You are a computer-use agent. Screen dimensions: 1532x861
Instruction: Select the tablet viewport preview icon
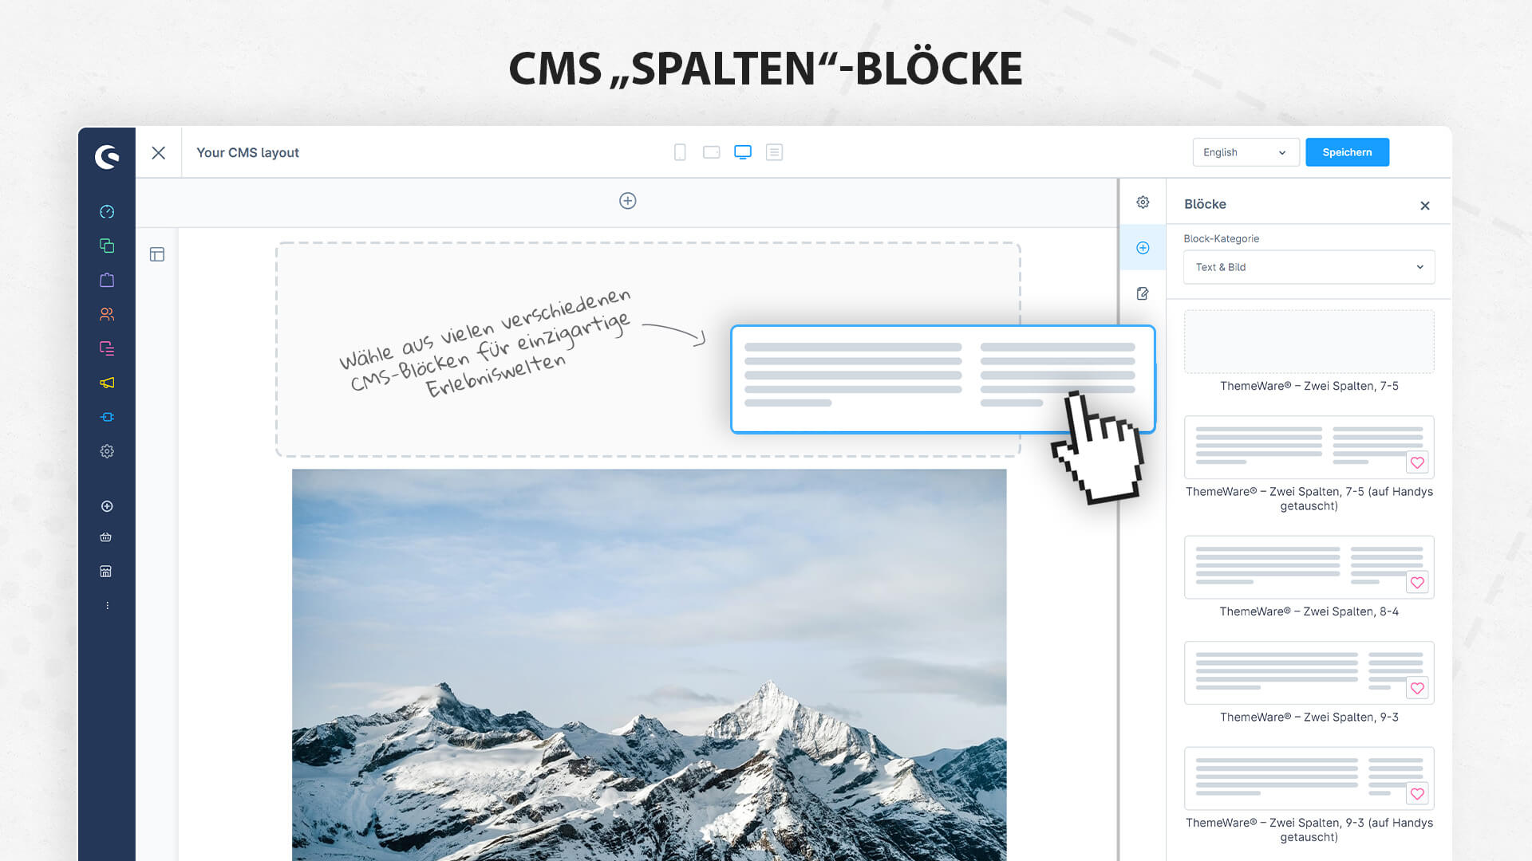711,151
